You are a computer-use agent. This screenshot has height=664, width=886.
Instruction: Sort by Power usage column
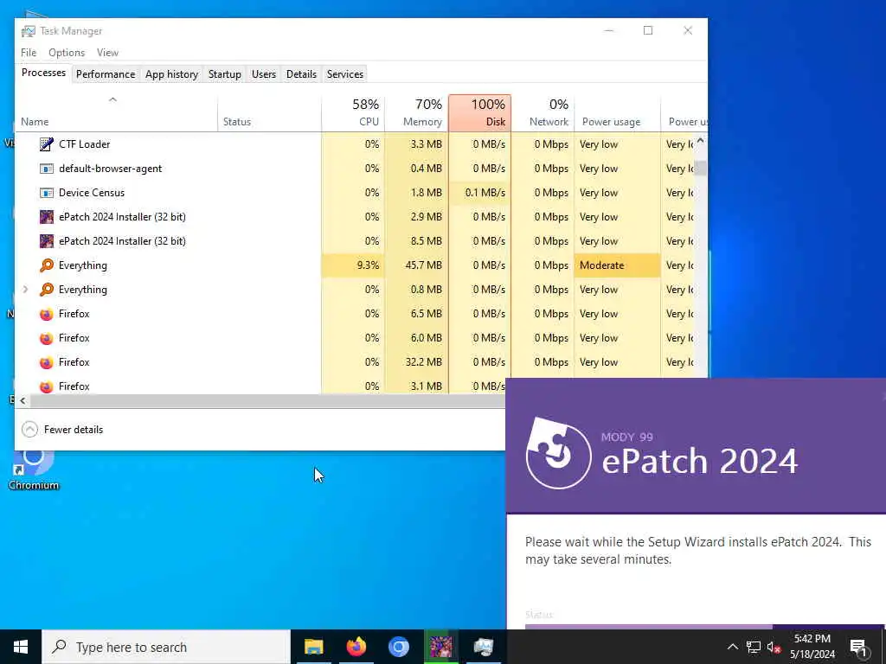tap(618, 113)
